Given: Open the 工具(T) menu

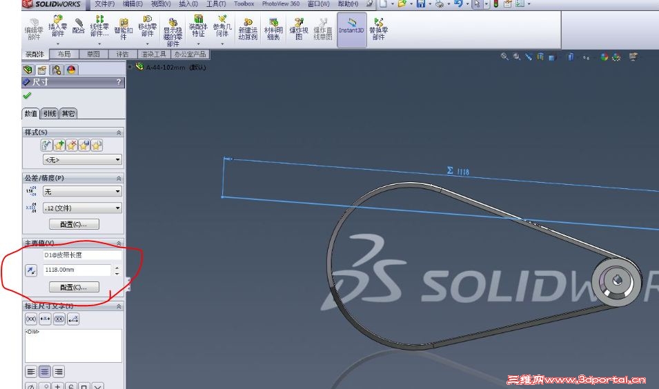Looking at the screenshot, I should (x=216, y=3).
